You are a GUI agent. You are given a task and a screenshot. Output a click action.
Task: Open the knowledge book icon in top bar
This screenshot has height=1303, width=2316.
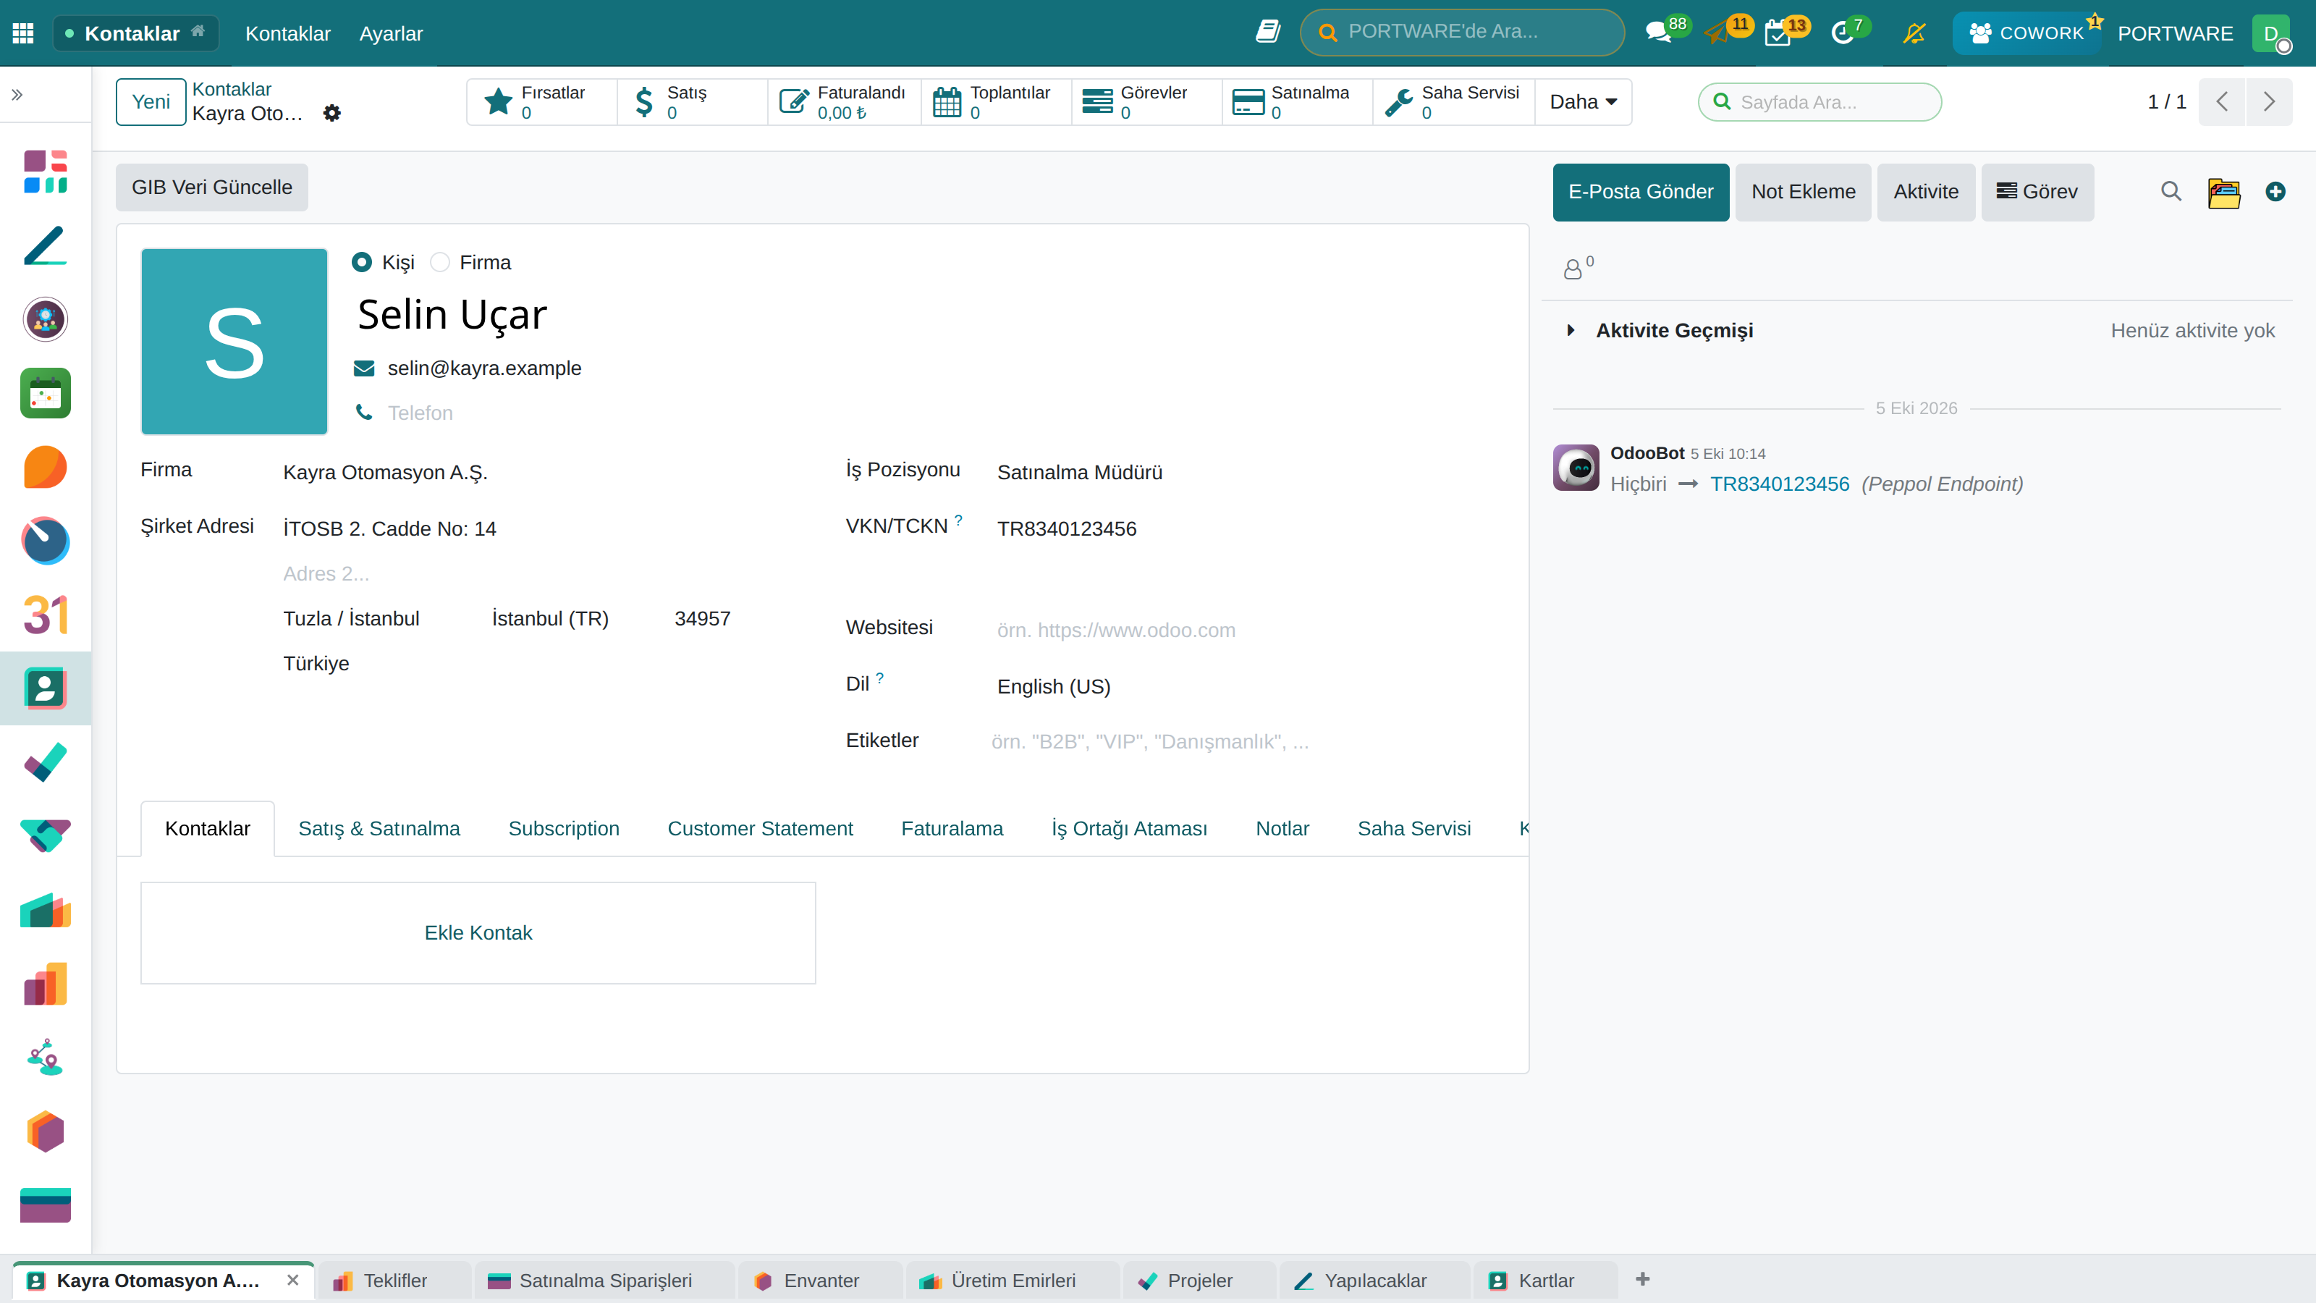tap(1268, 33)
